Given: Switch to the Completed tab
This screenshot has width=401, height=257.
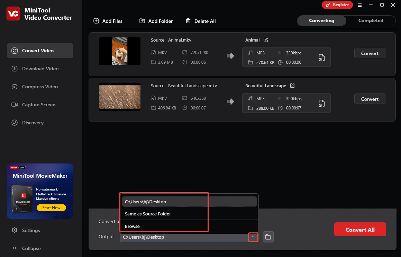Looking at the screenshot, I should [x=371, y=21].
